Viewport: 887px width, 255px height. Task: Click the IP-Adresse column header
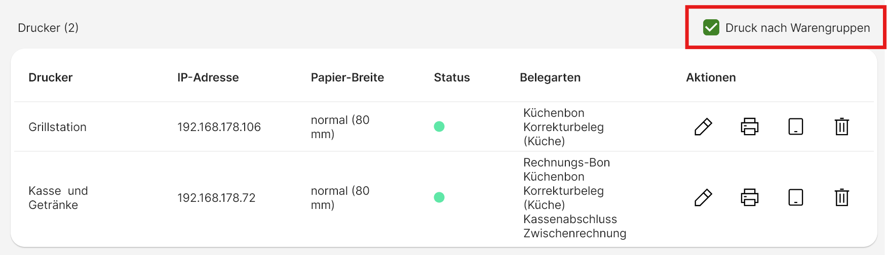point(208,77)
